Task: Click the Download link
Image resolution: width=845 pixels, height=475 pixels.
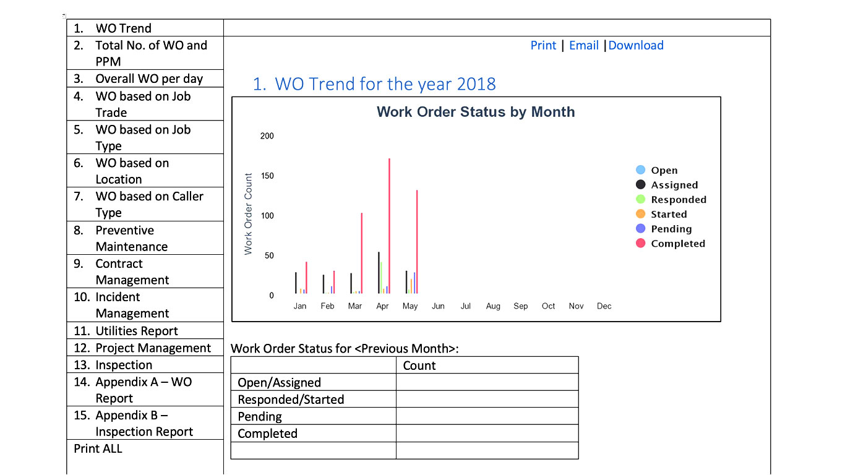Action: (x=636, y=45)
